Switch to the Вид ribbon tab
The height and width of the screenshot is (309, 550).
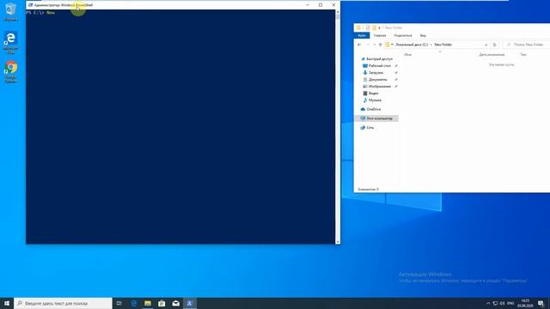pos(423,36)
